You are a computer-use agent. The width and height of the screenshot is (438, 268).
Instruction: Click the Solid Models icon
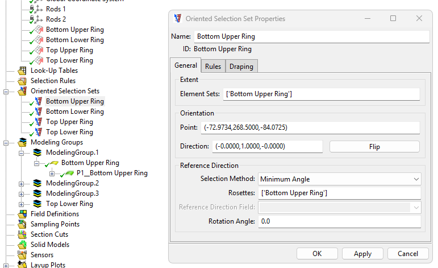pyautogui.click(x=23, y=245)
